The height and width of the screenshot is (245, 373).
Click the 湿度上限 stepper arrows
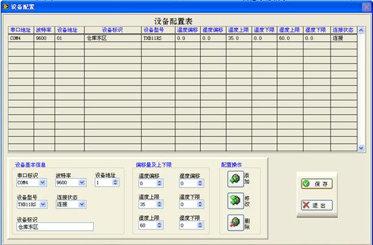click(x=159, y=225)
